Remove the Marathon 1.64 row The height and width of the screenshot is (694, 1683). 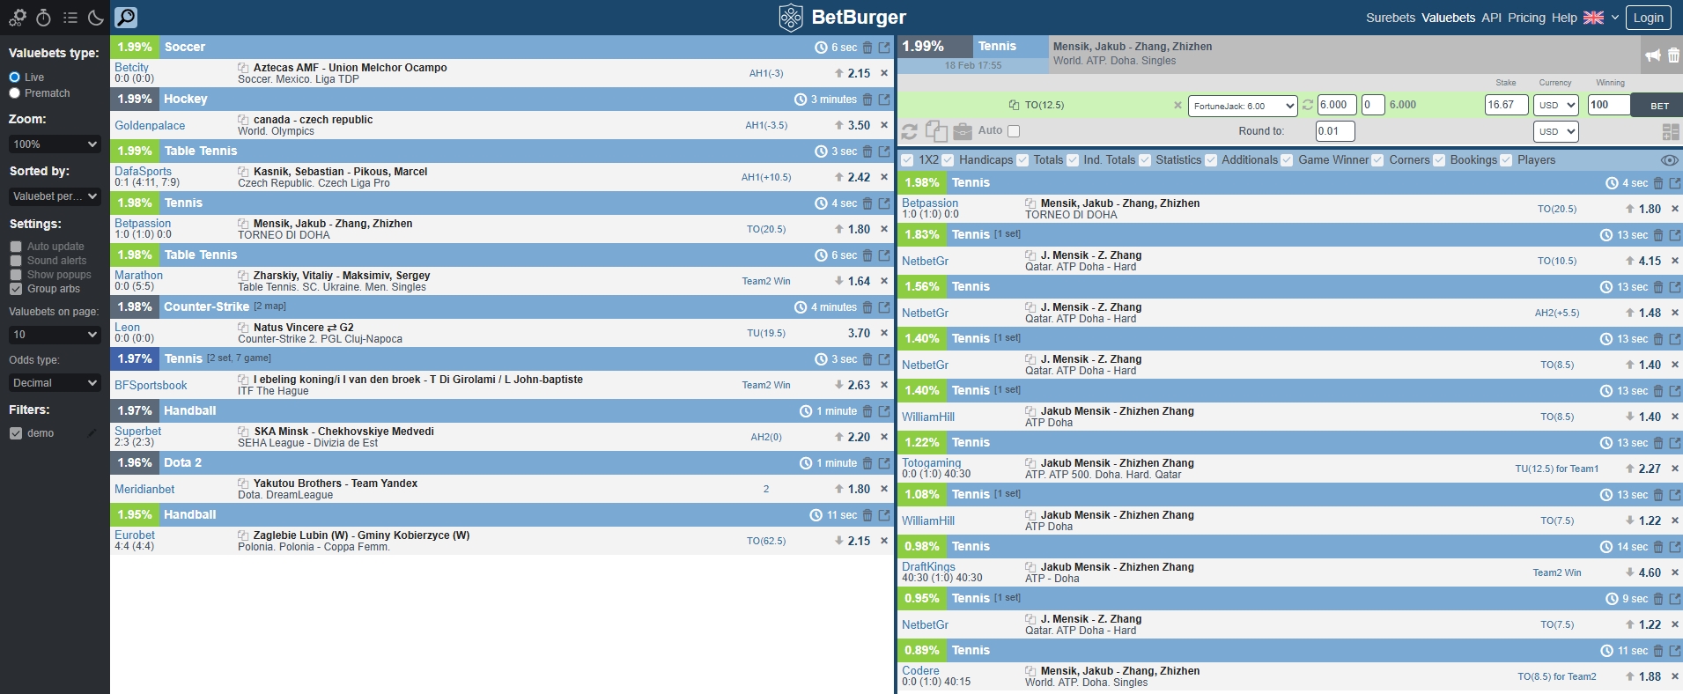click(x=884, y=281)
